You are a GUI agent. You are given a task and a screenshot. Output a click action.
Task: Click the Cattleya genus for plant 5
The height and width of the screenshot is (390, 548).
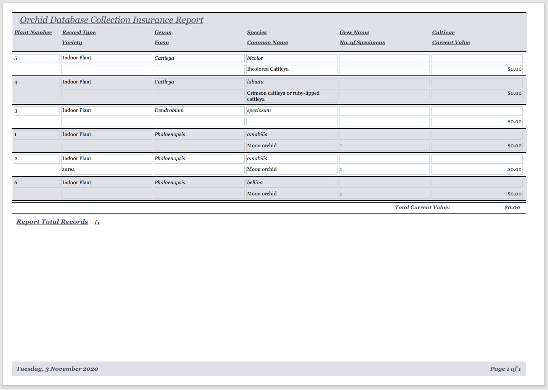199,59
